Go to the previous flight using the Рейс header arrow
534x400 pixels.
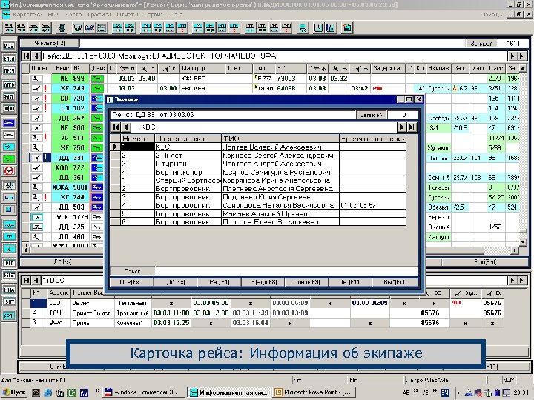[36, 56]
